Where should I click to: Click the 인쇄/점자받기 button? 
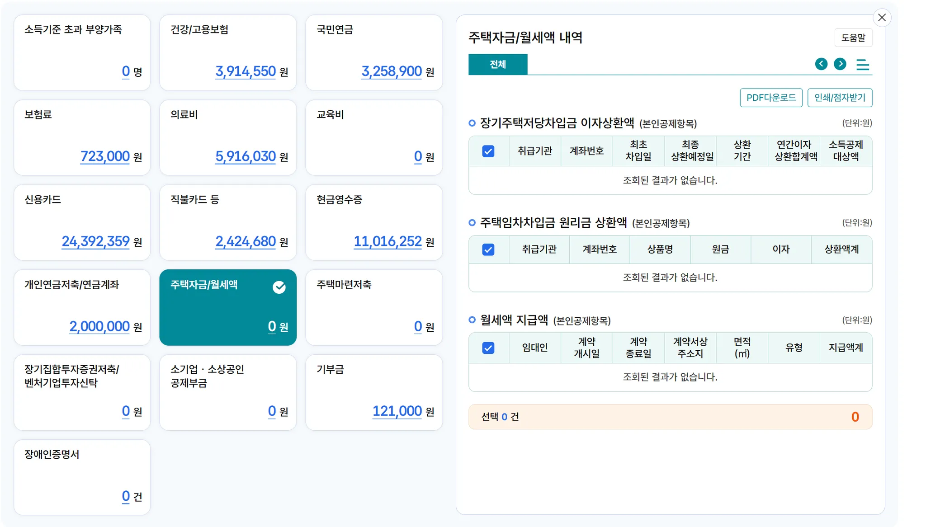coord(840,98)
